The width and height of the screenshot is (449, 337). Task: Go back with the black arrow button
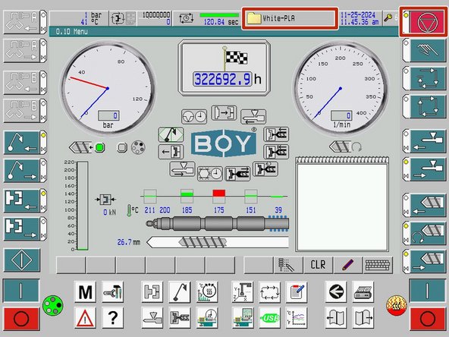(x=336, y=291)
